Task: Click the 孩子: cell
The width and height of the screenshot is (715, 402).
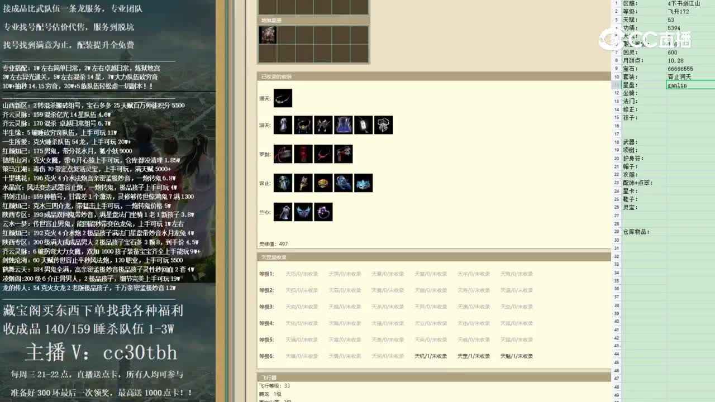Action: [x=644, y=118]
